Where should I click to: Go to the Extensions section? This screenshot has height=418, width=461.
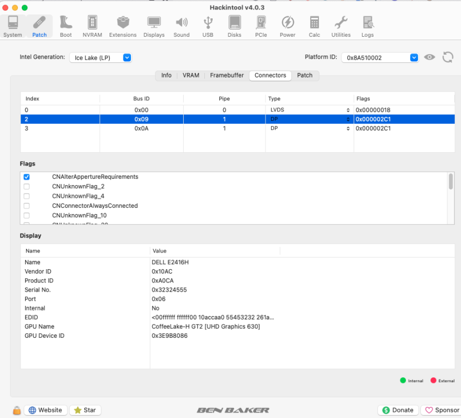click(123, 27)
